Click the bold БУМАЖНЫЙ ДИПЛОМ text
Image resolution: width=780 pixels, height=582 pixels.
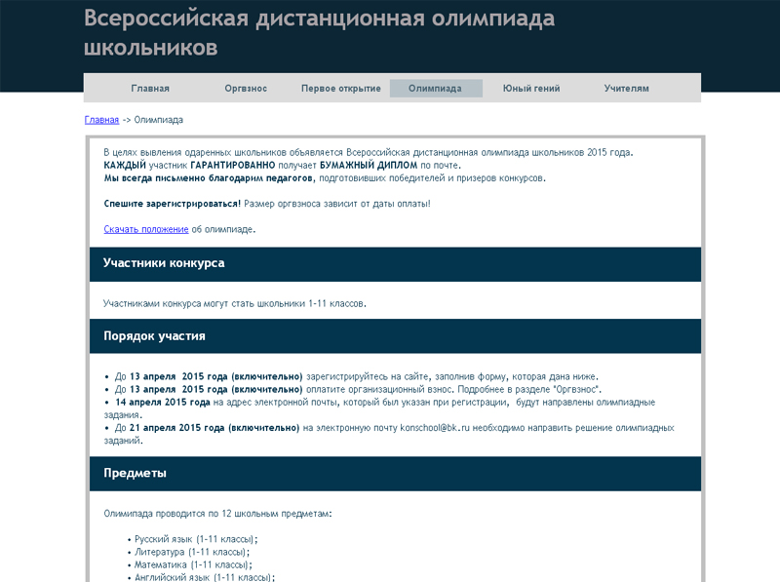[x=369, y=165]
